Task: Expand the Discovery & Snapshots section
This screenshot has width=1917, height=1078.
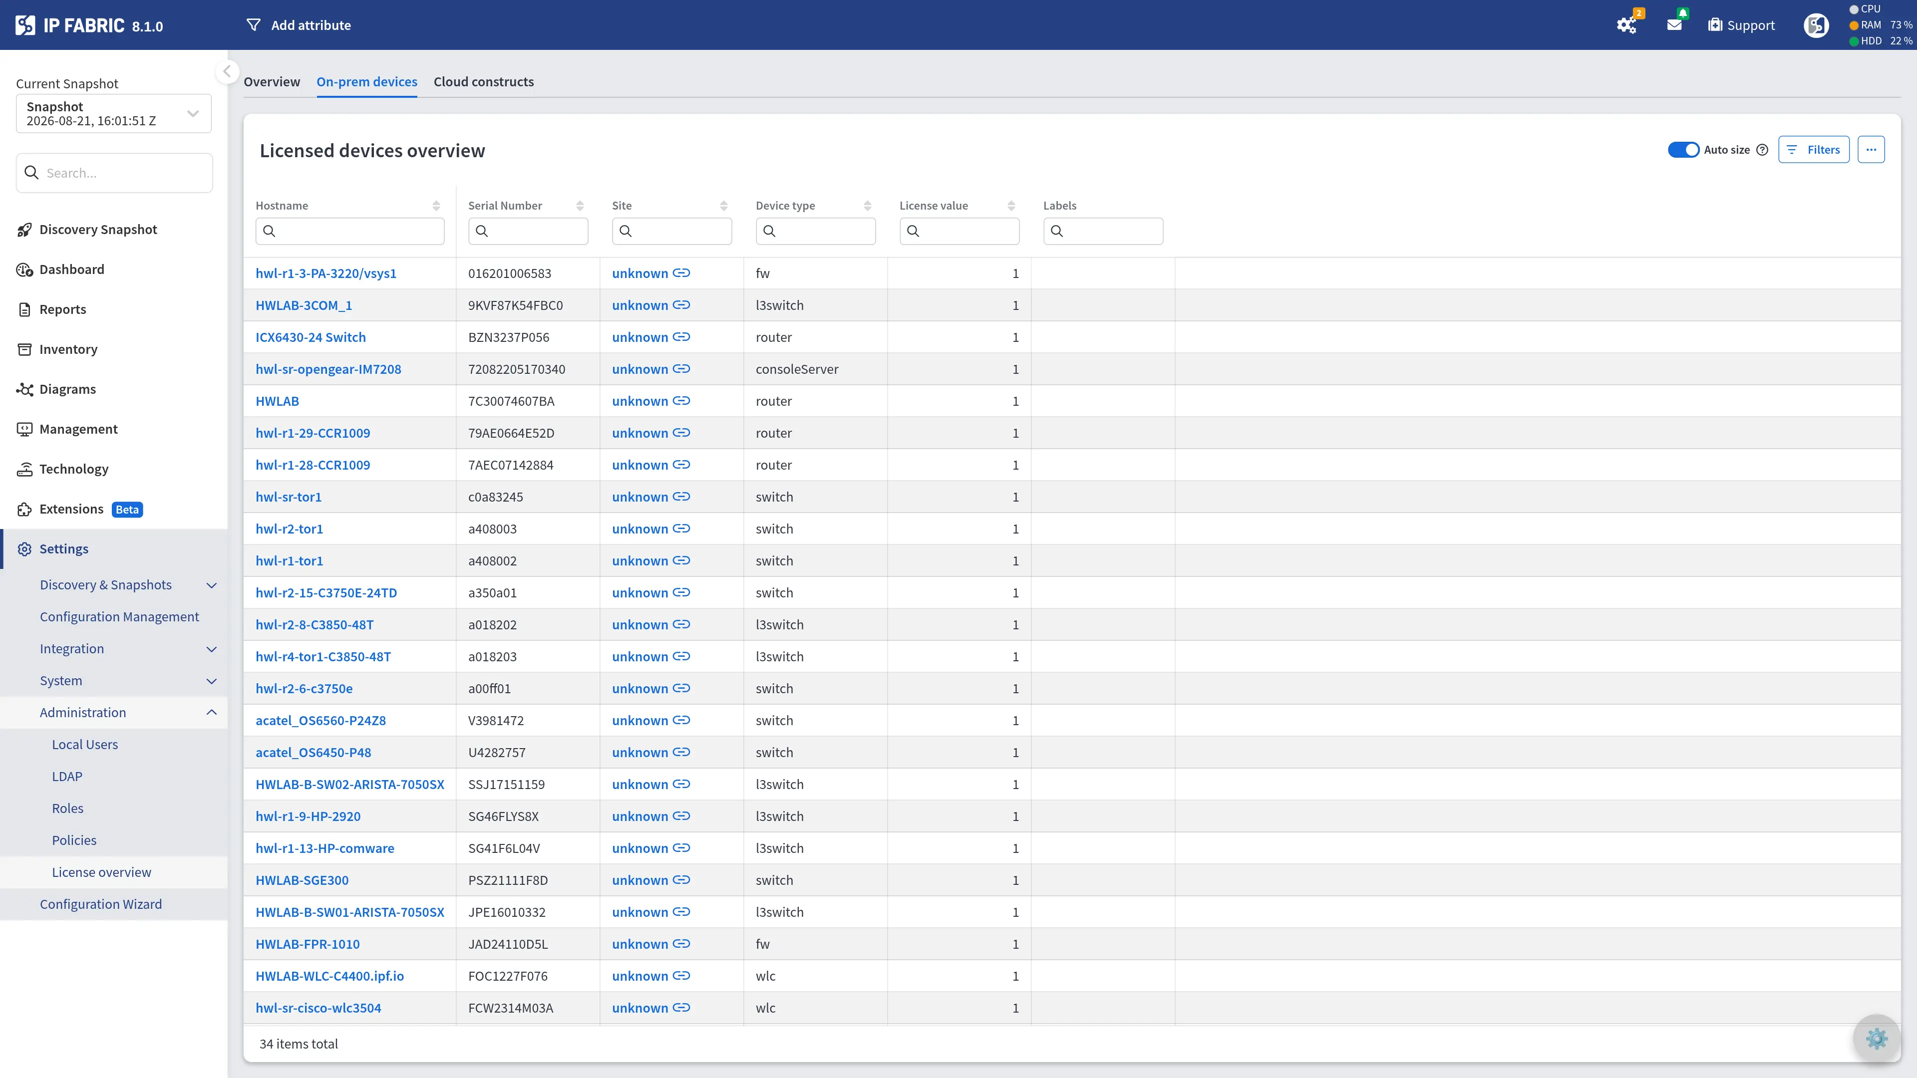Action: tap(211, 585)
